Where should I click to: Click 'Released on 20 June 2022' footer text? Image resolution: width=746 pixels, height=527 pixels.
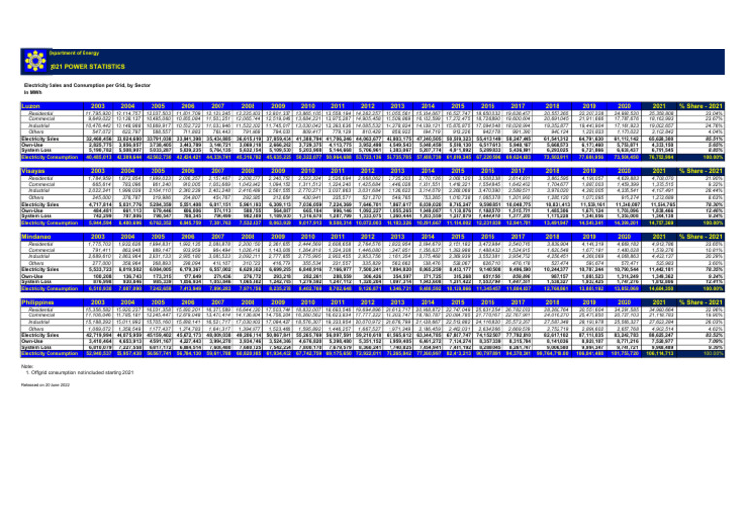(46, 385)
